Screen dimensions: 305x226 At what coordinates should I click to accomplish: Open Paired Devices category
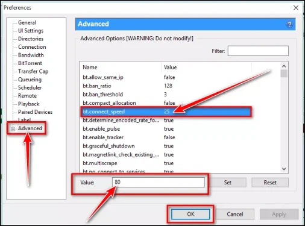[35, 112]
